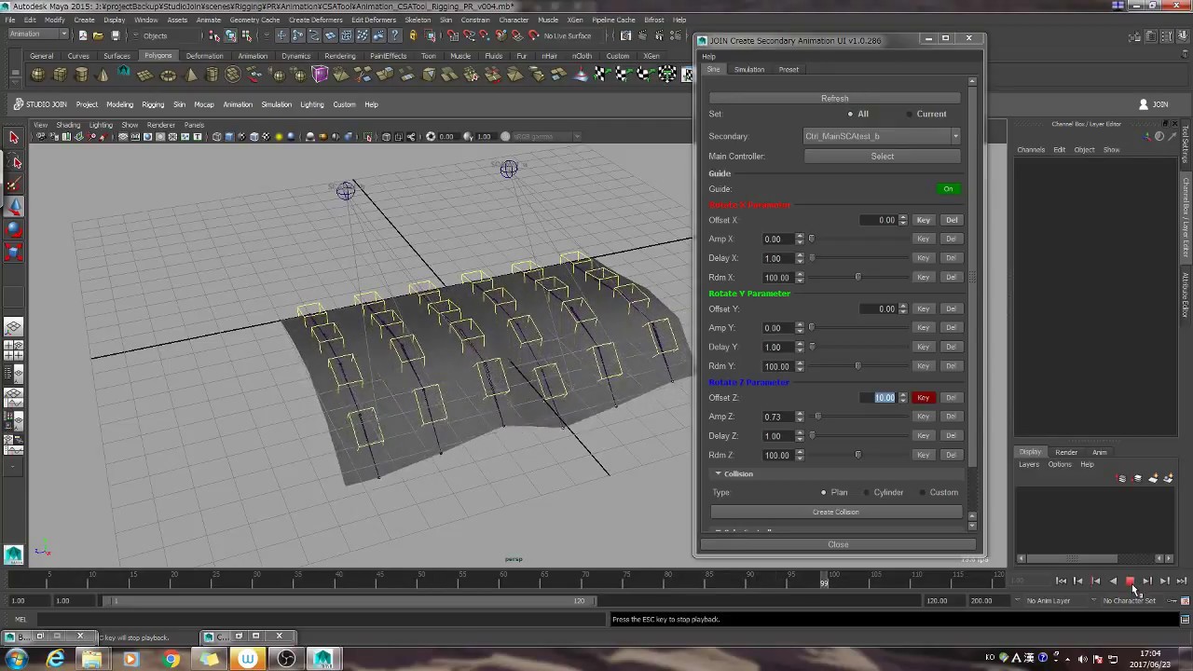Screen dimensions: 1193x671
Task: Switch to the Preset tab
Action: (x=788, y=70)
